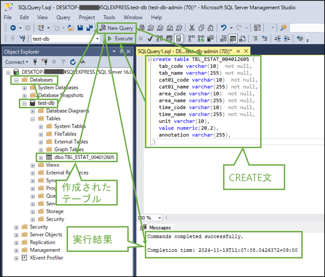
Task: Click the Quick Launch search field
Action: click(307, 28)
